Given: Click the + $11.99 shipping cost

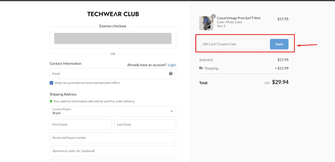Looking at the screenshot, I should (281, 68).
